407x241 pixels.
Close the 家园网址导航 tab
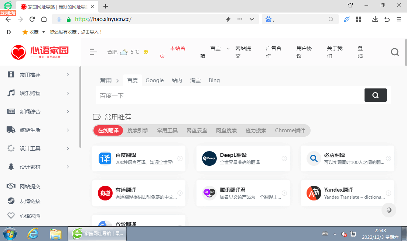pyautogui.click(x=92, y=7)
